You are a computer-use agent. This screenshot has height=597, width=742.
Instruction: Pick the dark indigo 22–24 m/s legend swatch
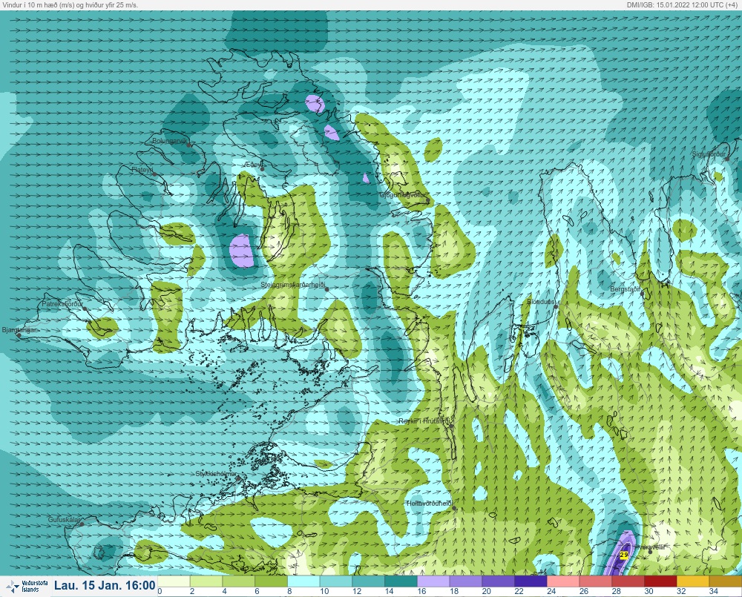click(531, 581)
